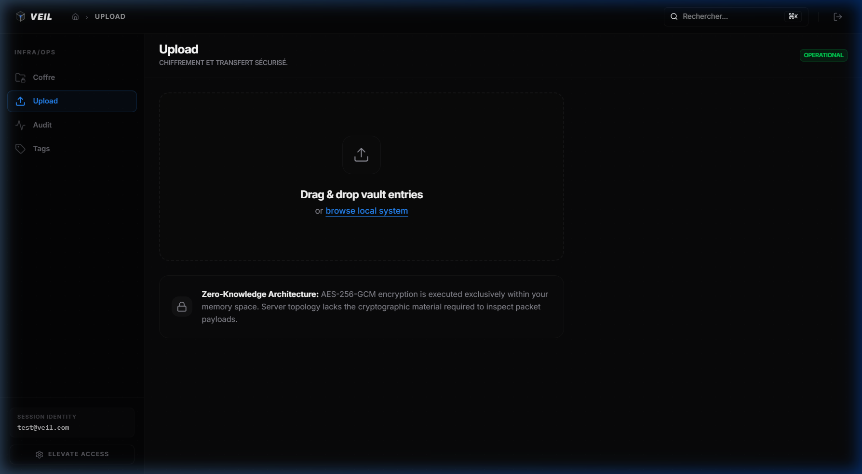Click the padlock icon in info card

pos(182,307)
